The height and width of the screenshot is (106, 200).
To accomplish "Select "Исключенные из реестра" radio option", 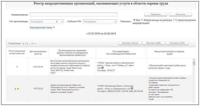I will coord(142,20).
